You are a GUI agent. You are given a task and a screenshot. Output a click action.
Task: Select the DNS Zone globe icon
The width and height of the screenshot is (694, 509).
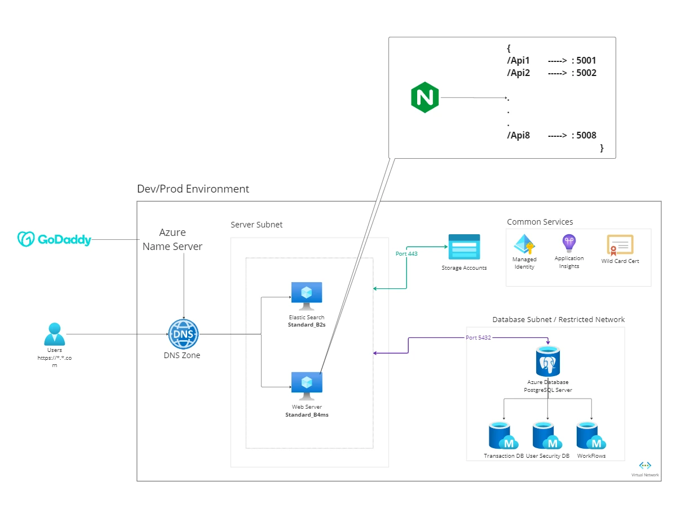point(183,334)
